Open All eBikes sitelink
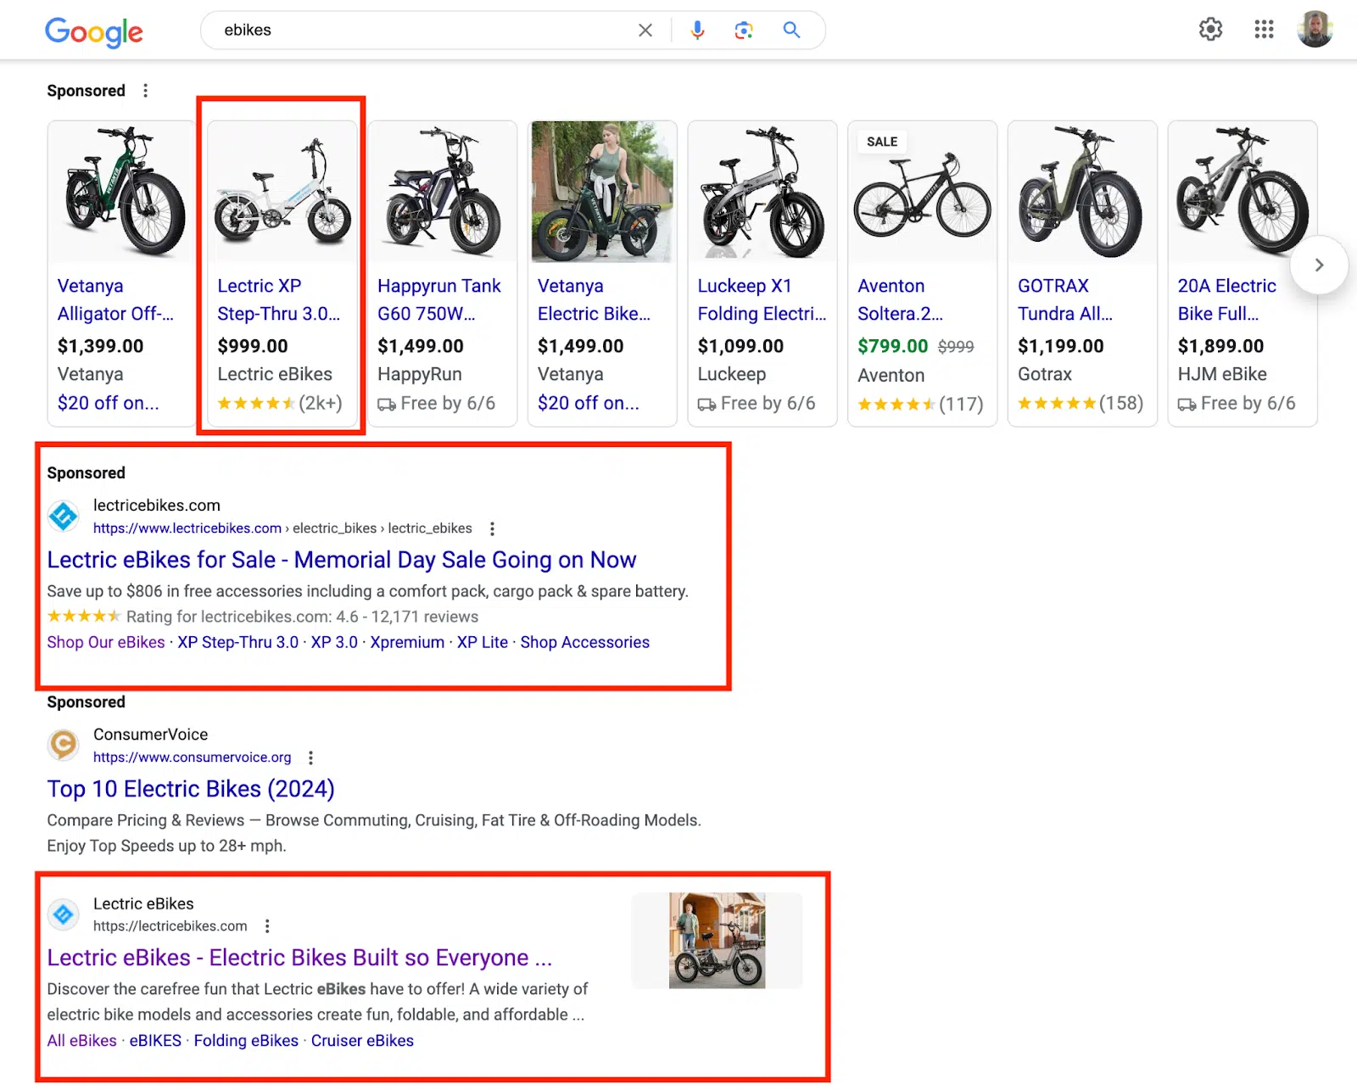Screen dimensions: 1357x1090 click(x=81, y=1041)
